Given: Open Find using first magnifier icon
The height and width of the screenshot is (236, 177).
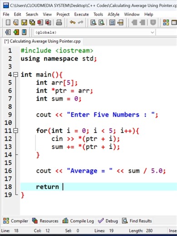Looking at the screenshot, I should [x=93, y=23].
